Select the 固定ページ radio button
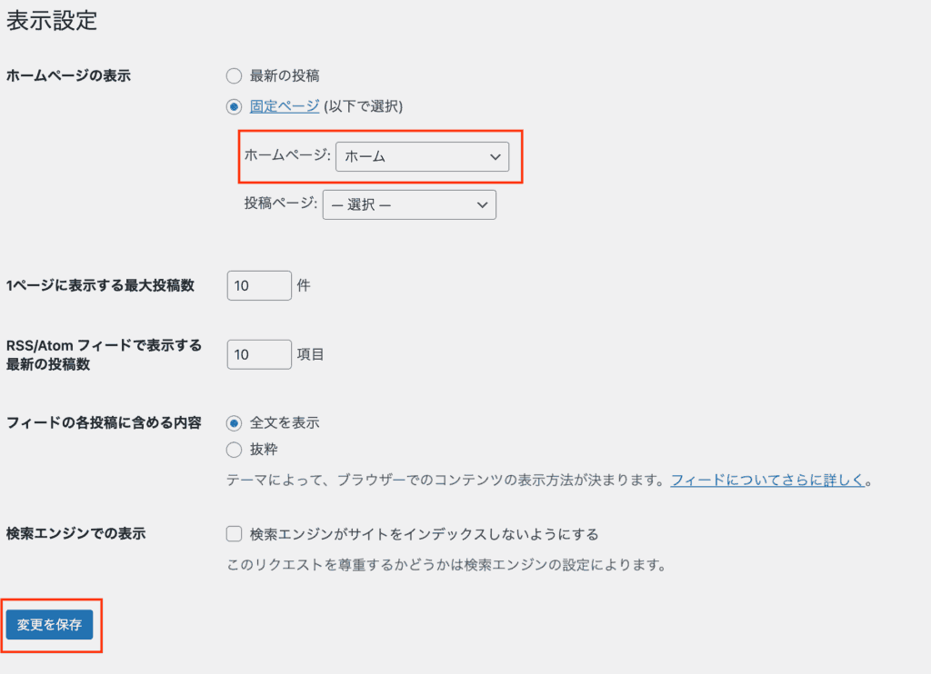The image size is (931, 674). tap(234, 106)
